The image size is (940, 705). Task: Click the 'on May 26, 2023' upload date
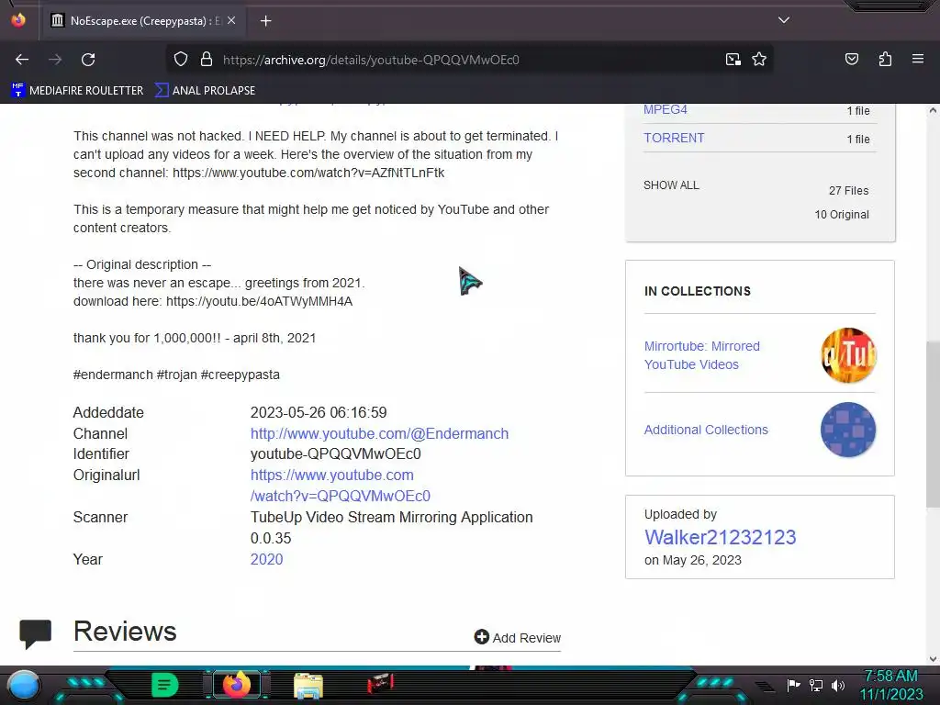[x=692, y=560]
